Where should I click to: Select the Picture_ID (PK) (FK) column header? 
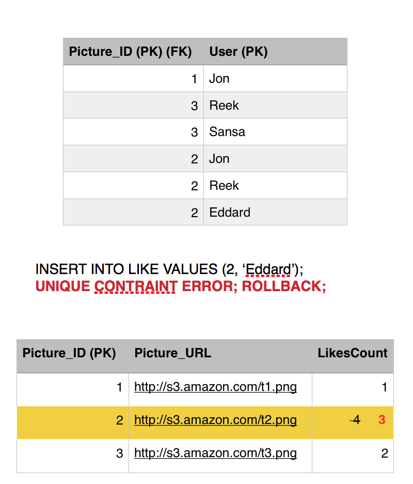[130, 52]
